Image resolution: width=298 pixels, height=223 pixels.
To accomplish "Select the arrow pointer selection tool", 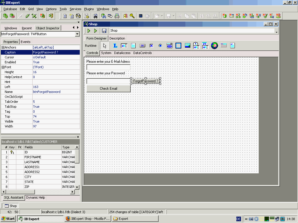I will coord(104,46).
